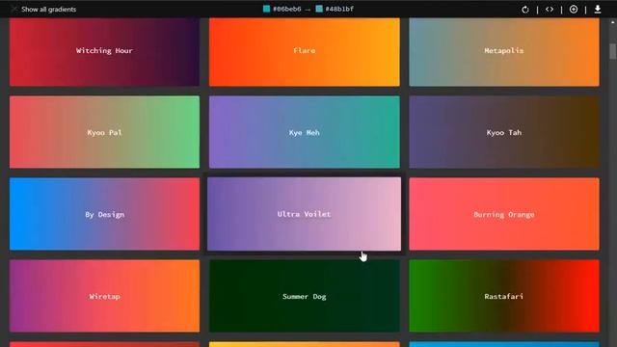This screenshot has height=347, width=617.
Task: Select the Witching Hour gradient
Action: (x=104, y=52)
